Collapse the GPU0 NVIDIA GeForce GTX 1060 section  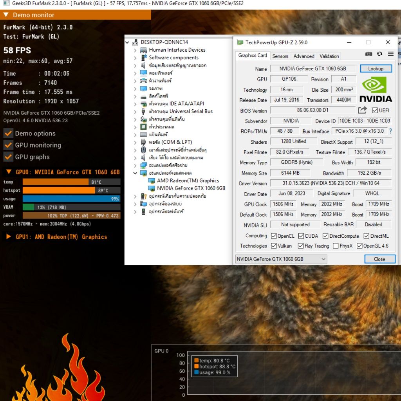[x=9, y=172]
